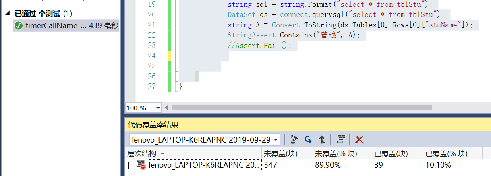491x176 pixels.
Task: Toggle code coverage coloring icon
Action: click(x=341, y=140)
